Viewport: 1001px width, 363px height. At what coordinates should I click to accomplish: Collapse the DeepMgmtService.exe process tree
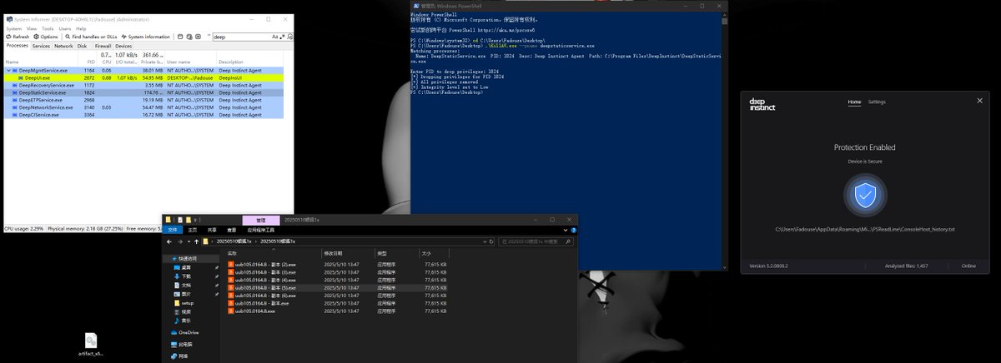9,71
